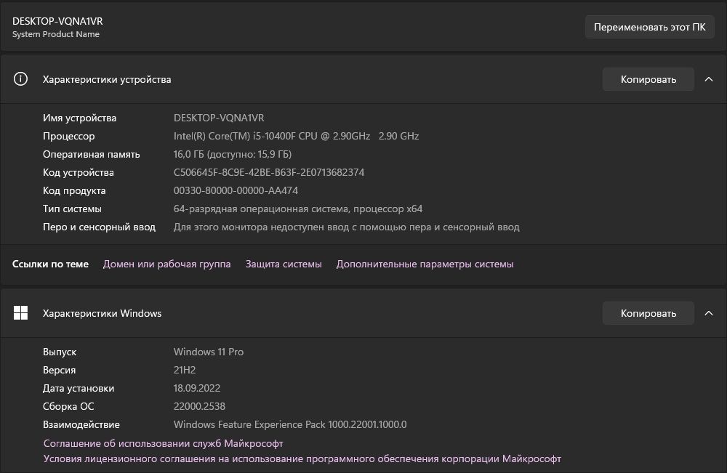Image resolution: width=727 pixels, height=473 pixels.
Task: Click the Переименовать этот ПК button
Action: point(649,28)
